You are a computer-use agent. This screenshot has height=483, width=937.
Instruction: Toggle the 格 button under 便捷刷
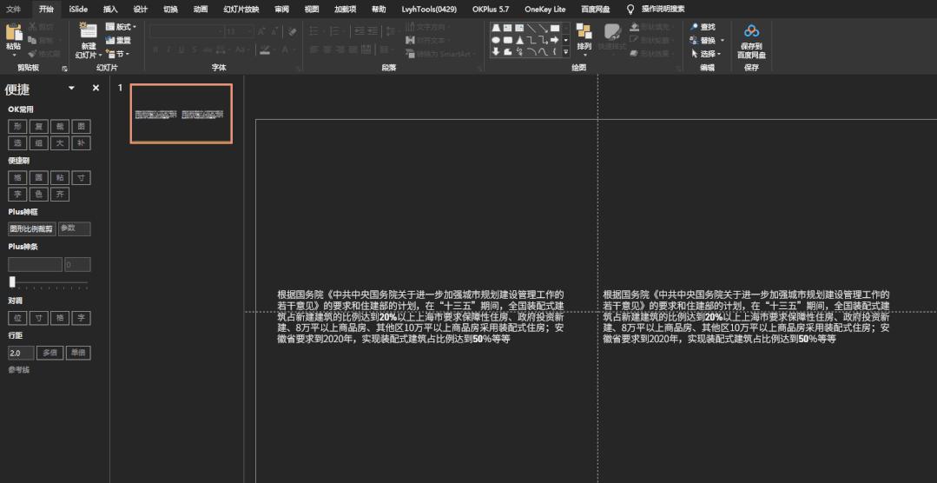point(17,177)
